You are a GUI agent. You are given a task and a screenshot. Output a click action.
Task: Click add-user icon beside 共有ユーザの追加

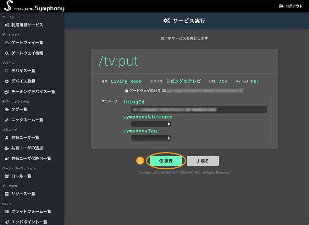click(7, 148)
